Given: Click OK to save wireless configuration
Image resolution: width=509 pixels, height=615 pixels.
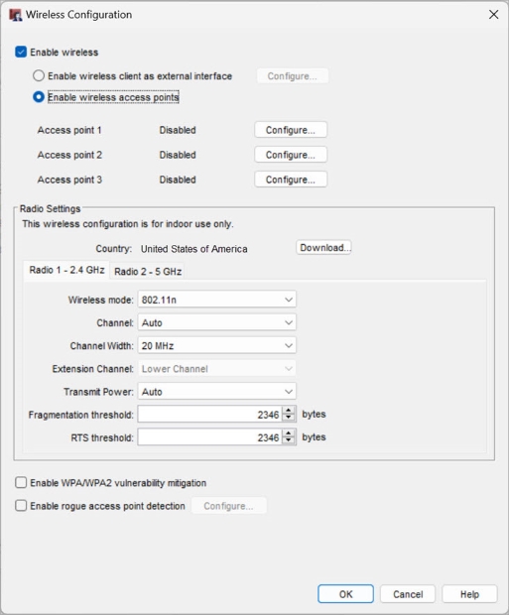Looking at the screenshot, I should click(x=345, y=594).
